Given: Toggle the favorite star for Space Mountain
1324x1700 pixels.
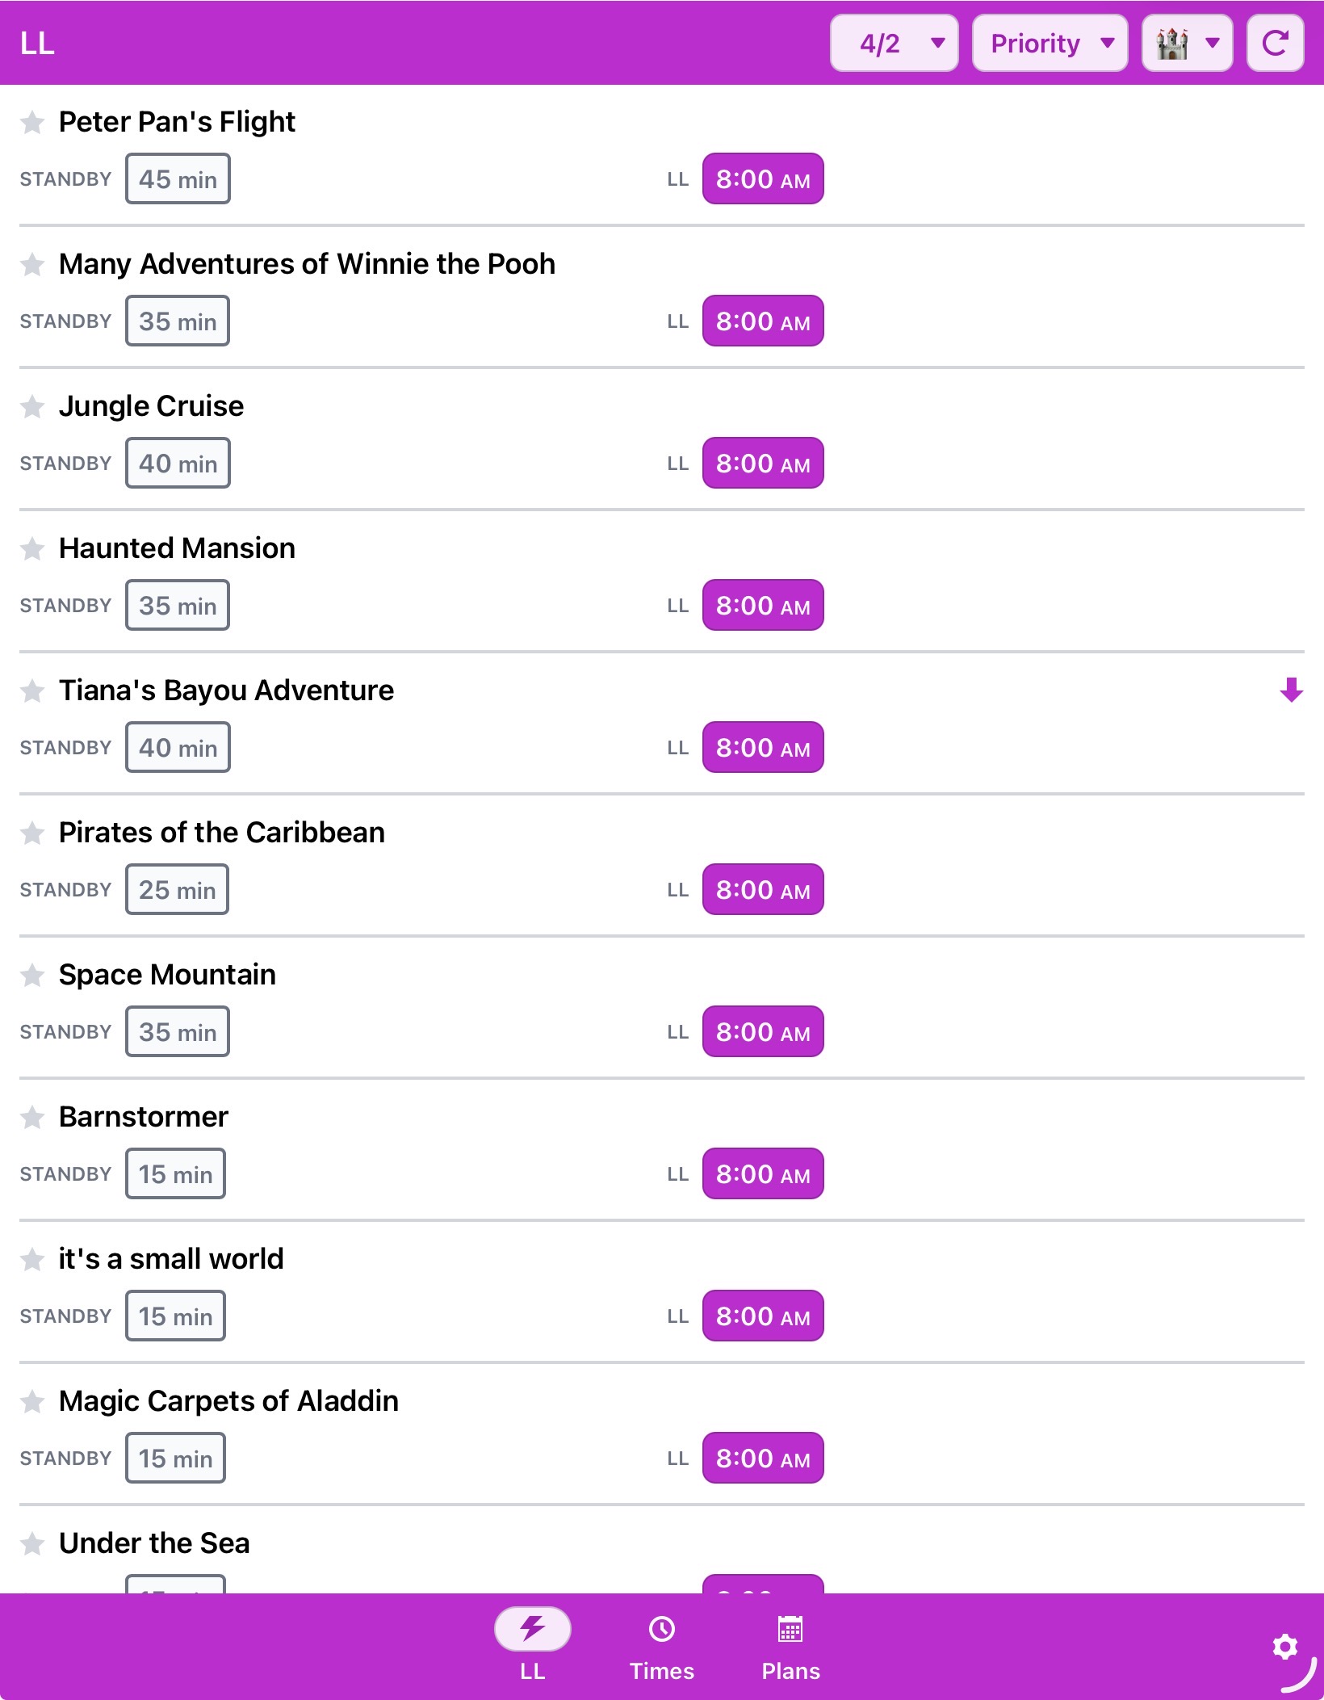Looking at the screenshot, I should (x=32, y=975).
